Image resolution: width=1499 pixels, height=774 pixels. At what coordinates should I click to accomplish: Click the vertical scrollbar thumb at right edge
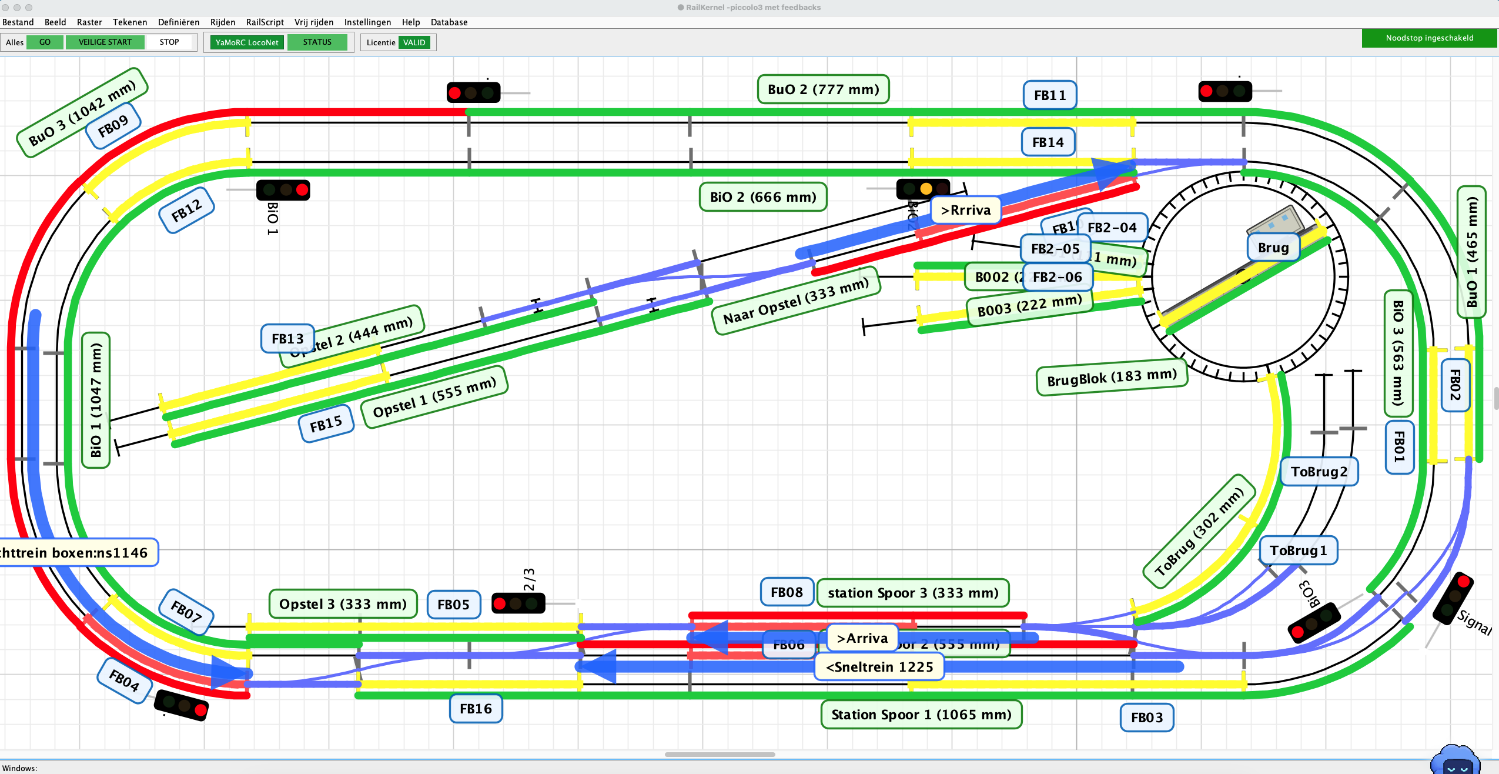(x=1495, y=398)
